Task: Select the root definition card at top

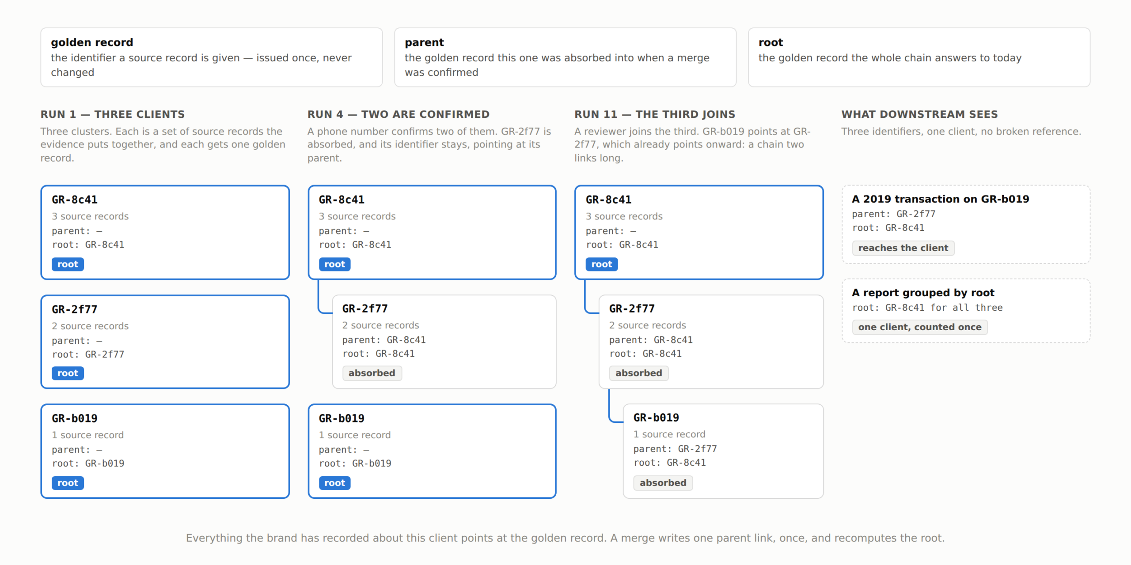Action: click(919, 57)
